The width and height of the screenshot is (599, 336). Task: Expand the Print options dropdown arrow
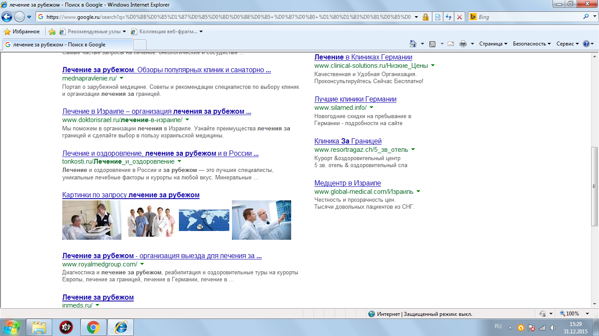point(472,44)
